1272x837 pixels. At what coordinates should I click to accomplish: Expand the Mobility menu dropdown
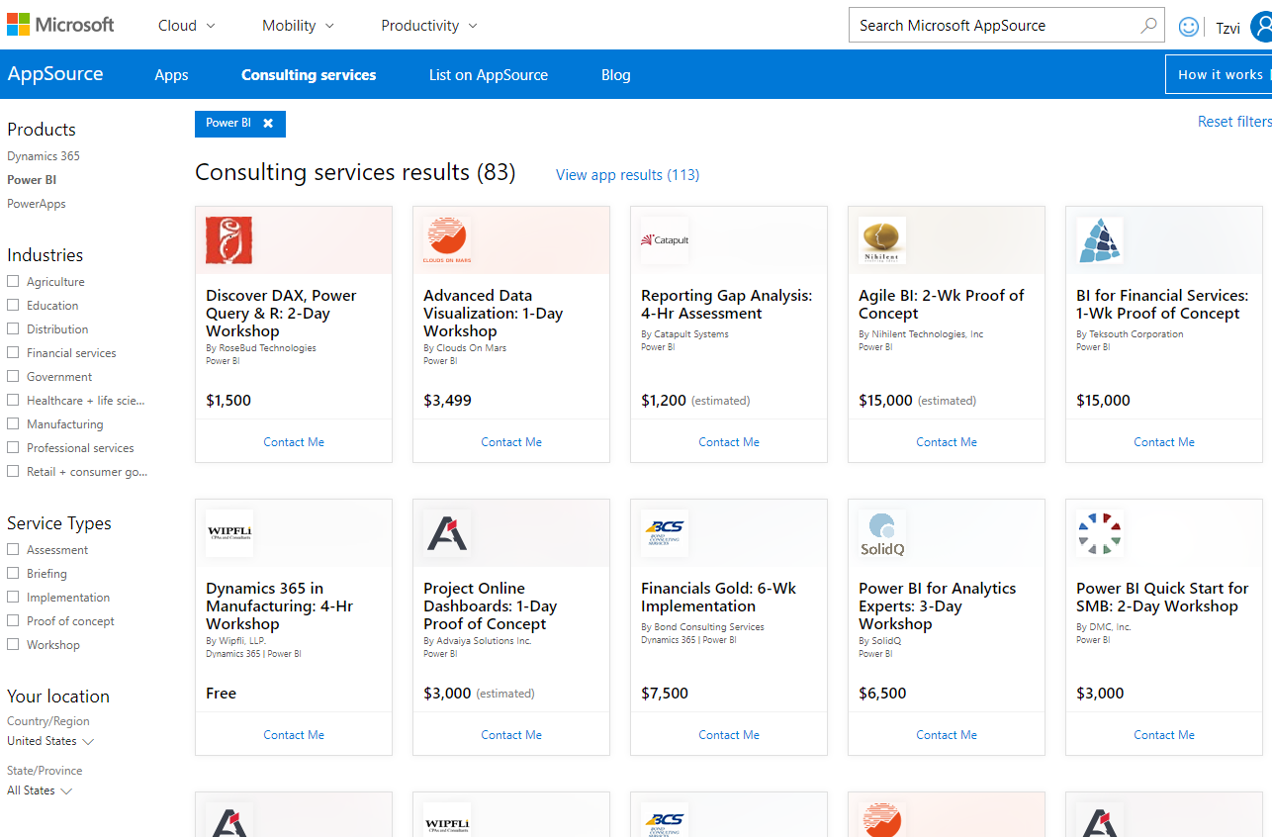tap(298, 26)
